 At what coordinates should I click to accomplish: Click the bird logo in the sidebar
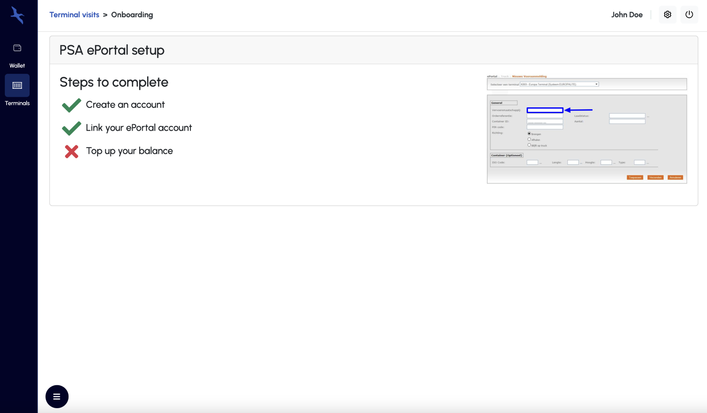[x=17, y=15]
